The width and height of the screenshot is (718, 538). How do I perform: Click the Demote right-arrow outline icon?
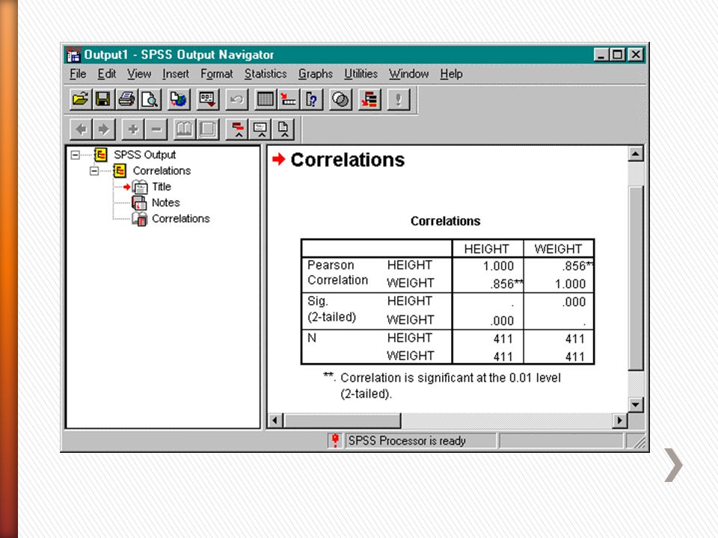[x=104, y=129]
